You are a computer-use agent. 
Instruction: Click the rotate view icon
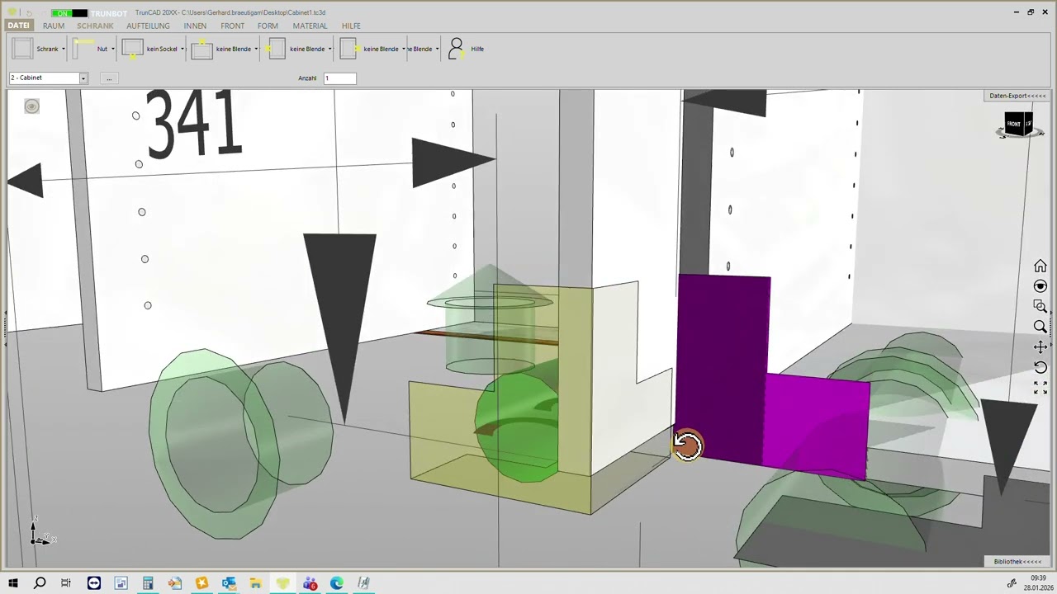pyautogui.click(x=1040, y=367)
